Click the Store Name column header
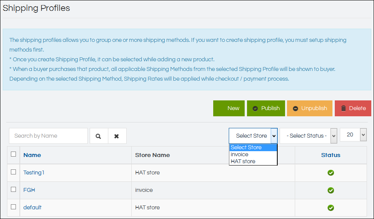The height and width of the screenshot is (219, 374). pos(152,155)
